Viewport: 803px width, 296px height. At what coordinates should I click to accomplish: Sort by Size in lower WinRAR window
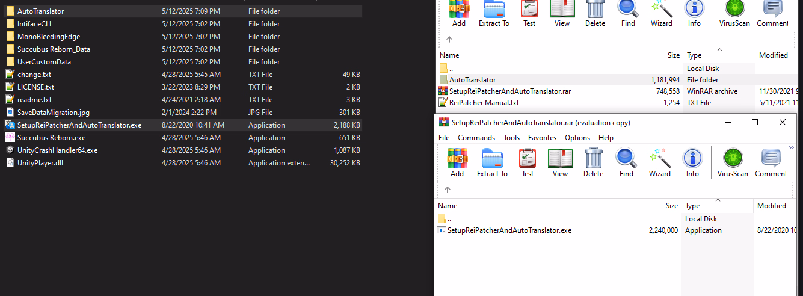pos(657,206)
